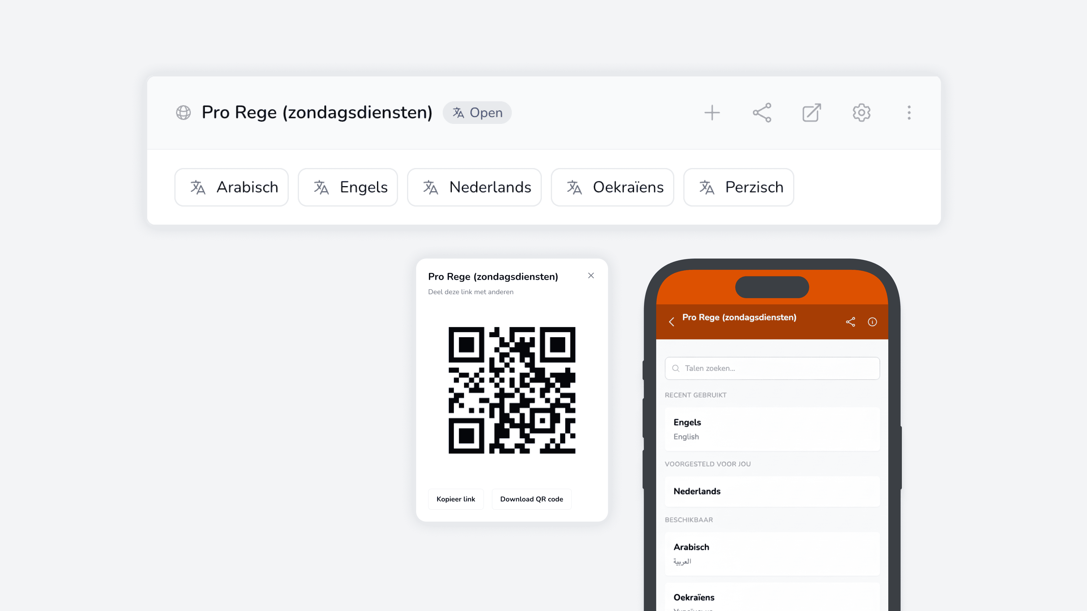
Task: Click the search magnifier icon in phone
Action: click(676, 369)
